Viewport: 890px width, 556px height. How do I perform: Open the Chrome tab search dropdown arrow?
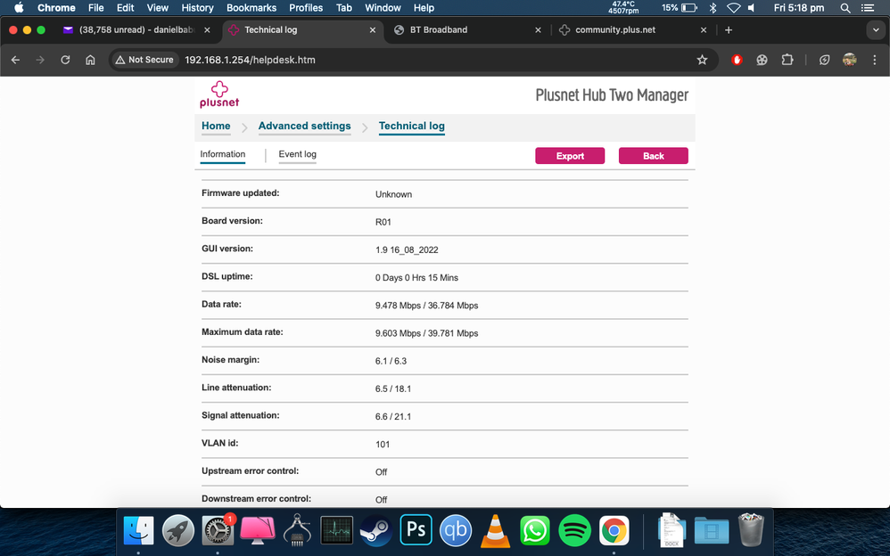tap(875, 29)
